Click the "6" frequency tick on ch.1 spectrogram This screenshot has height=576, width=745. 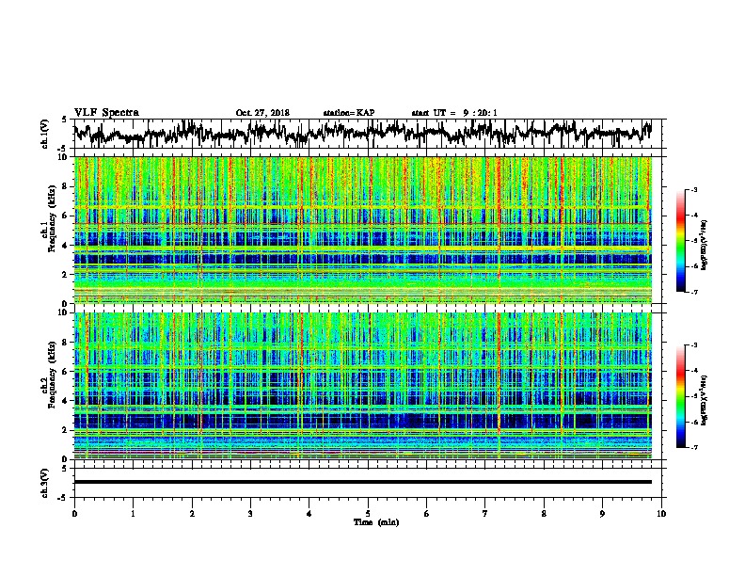67,216
